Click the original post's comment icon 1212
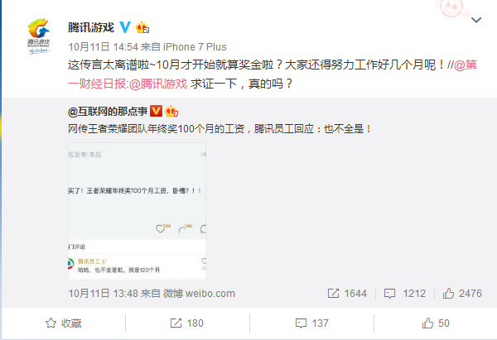The image size is (497, 340). [405, 294]
